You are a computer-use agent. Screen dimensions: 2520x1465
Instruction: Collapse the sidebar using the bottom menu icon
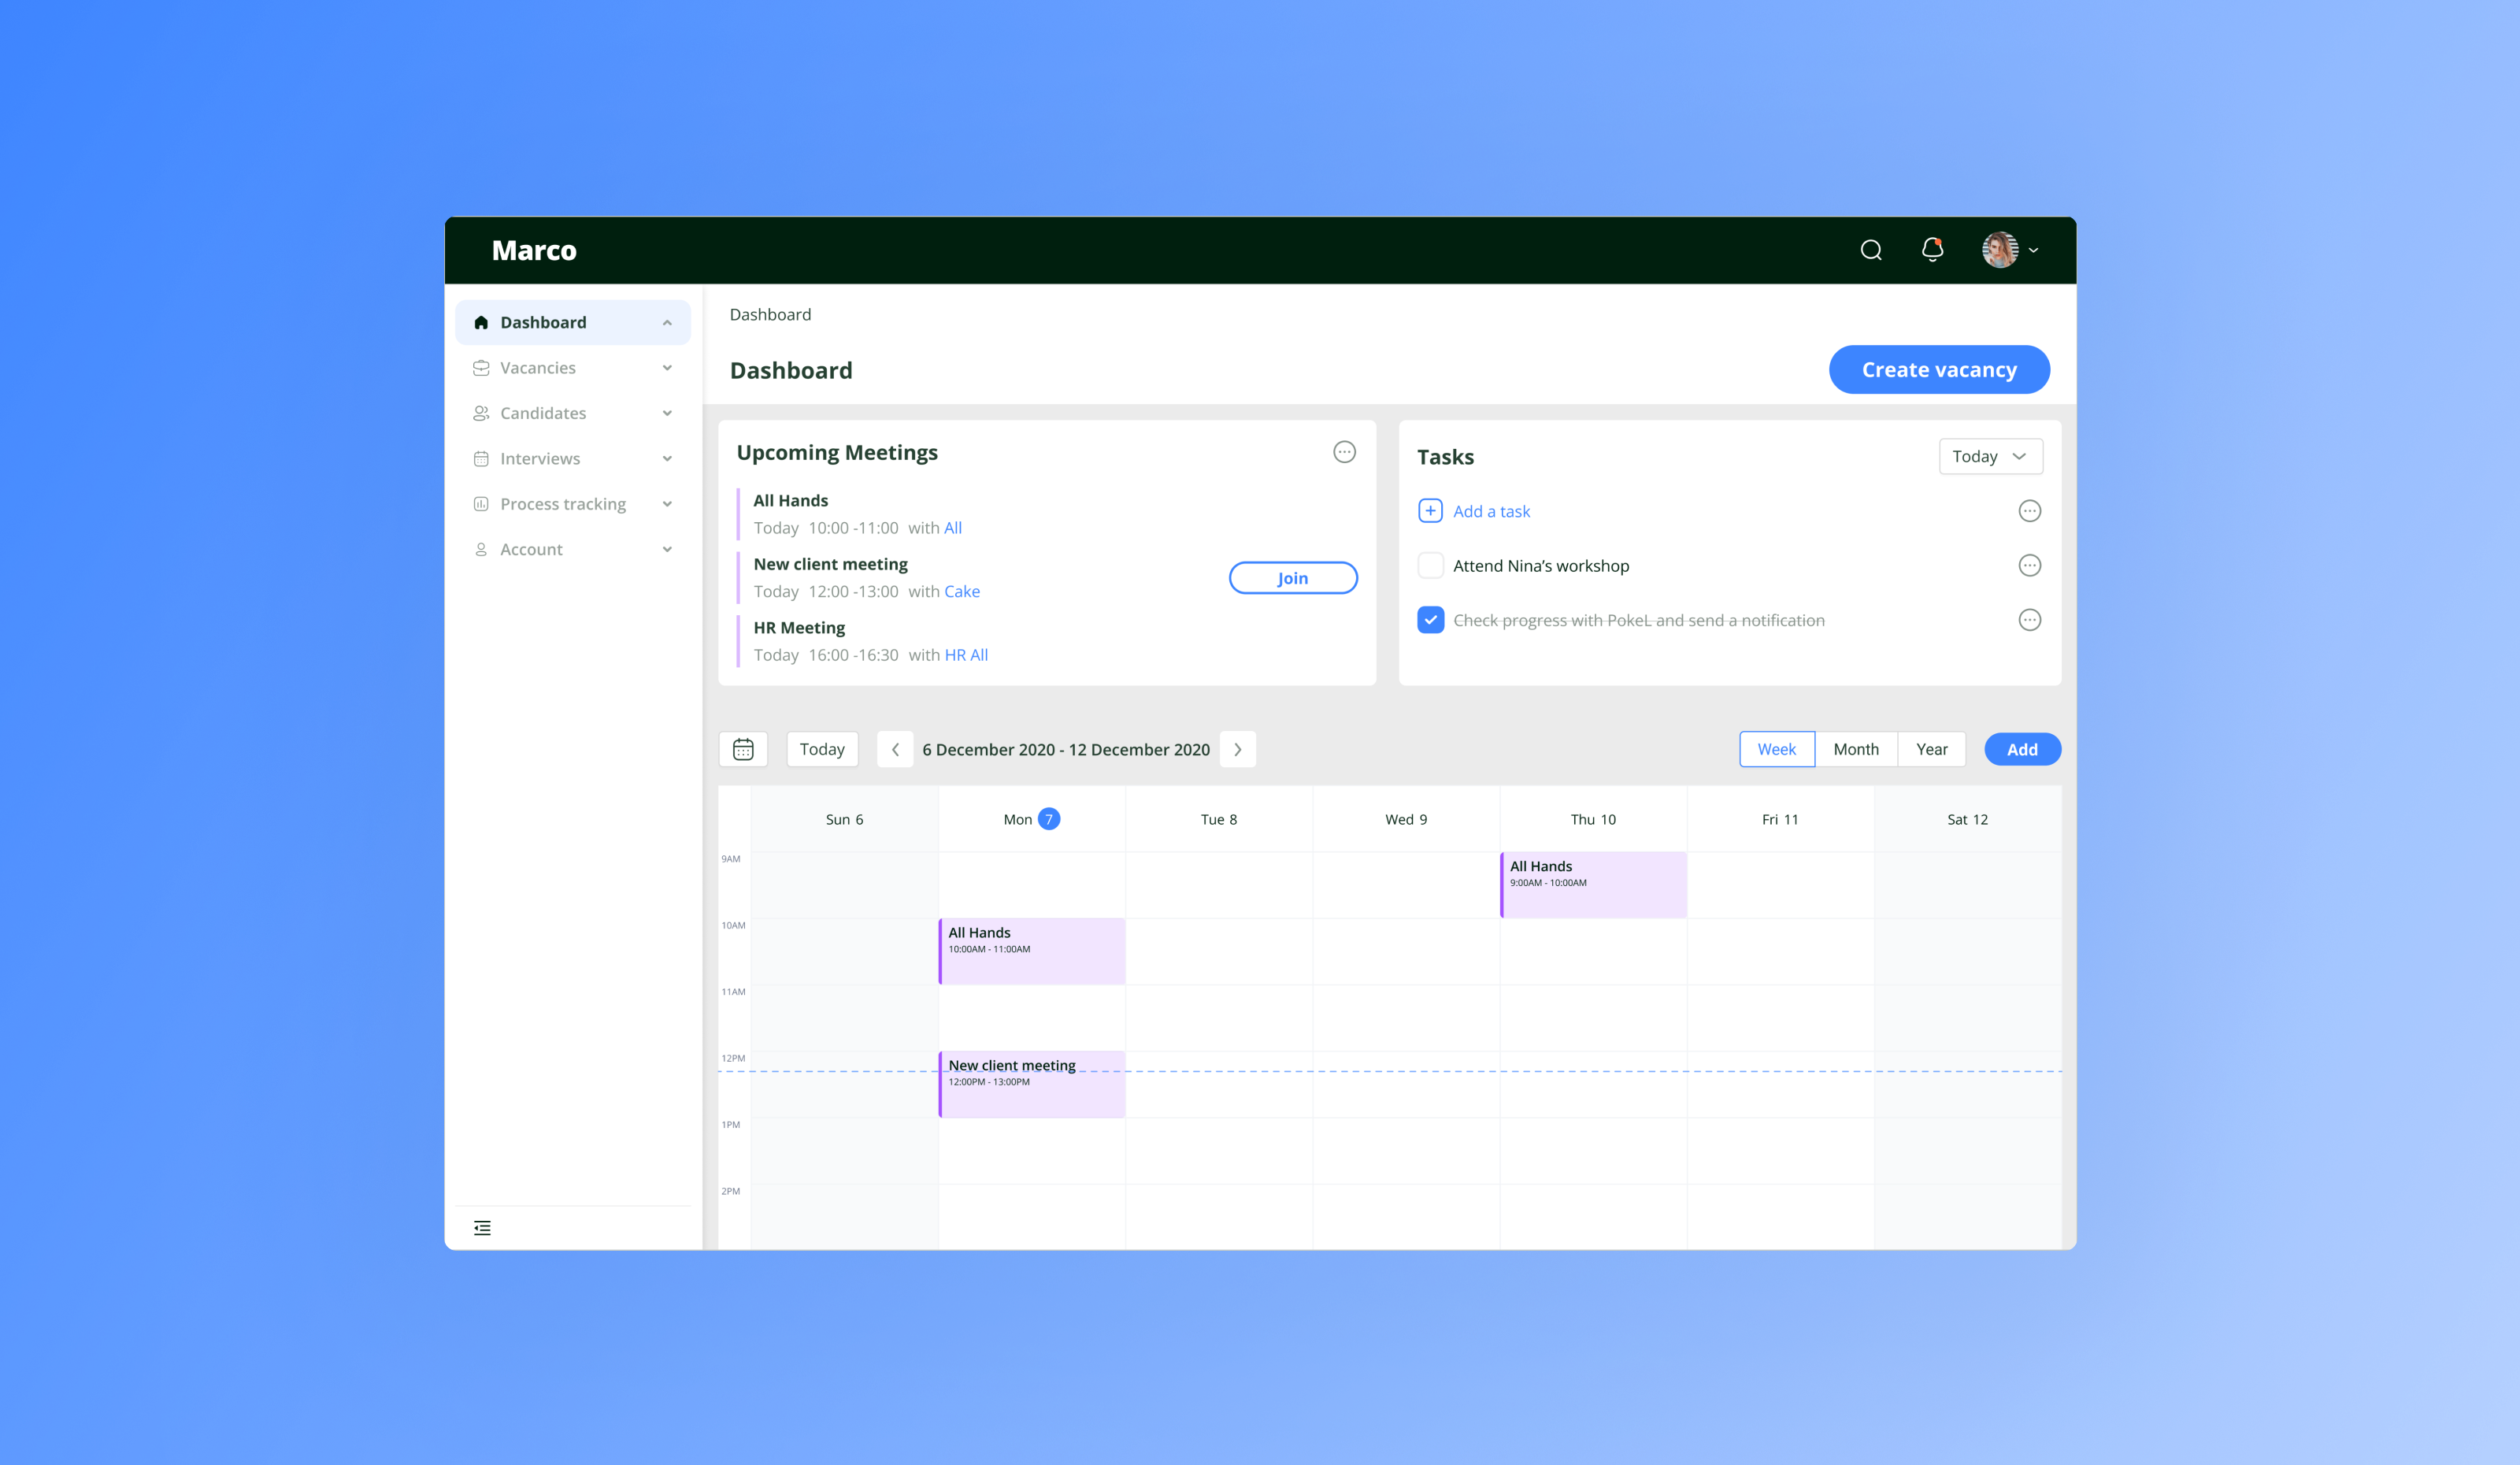point(482,1228)
